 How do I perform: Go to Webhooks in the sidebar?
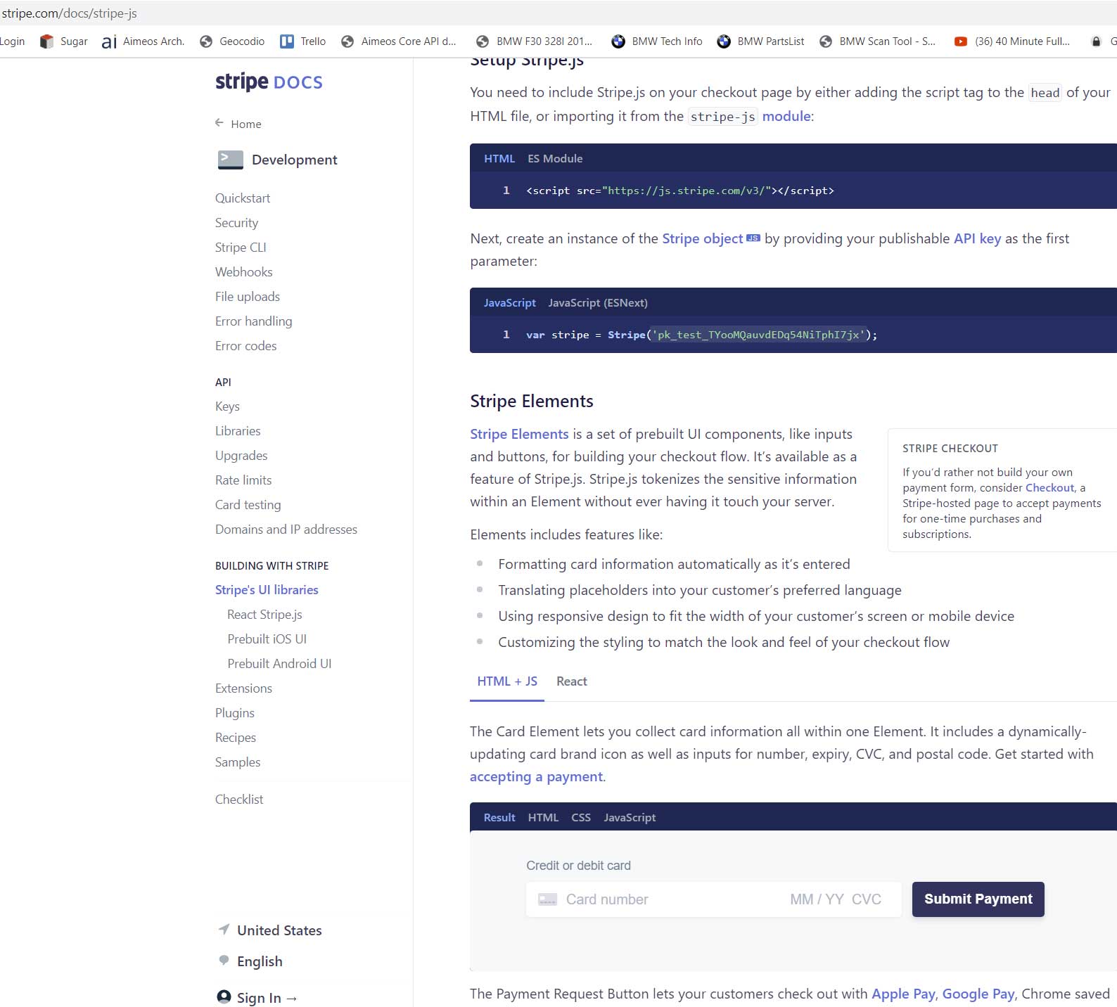[x=243, y=271]
